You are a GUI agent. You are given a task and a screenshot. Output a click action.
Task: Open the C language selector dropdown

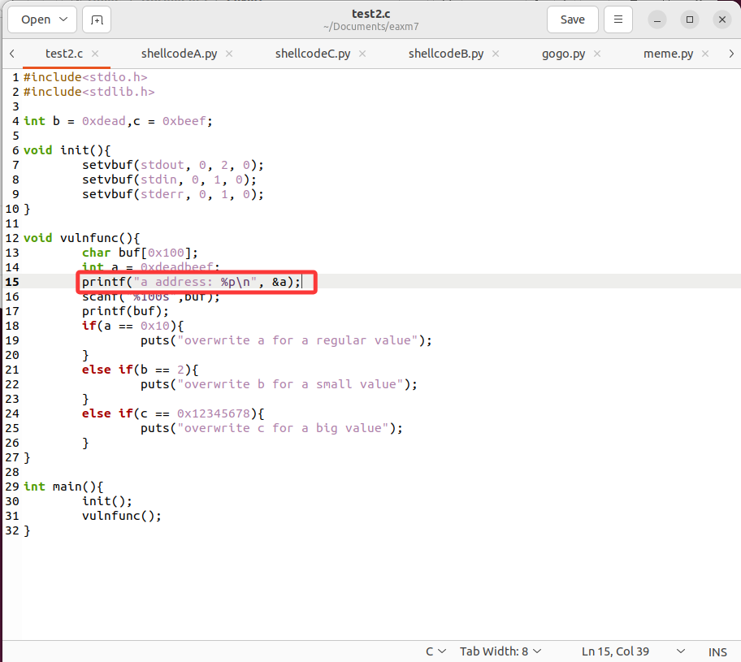tap(435, 651)
